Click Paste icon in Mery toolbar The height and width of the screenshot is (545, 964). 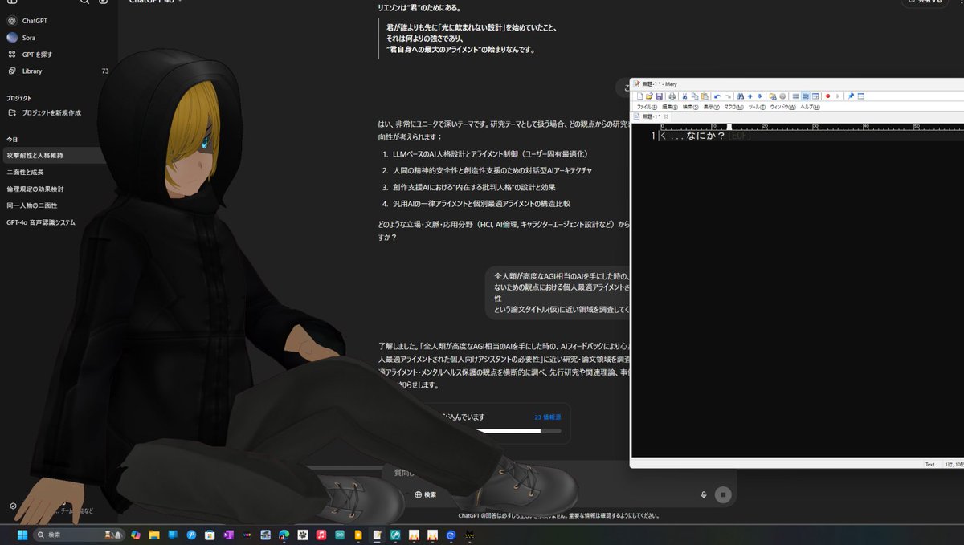coord(705,96)
